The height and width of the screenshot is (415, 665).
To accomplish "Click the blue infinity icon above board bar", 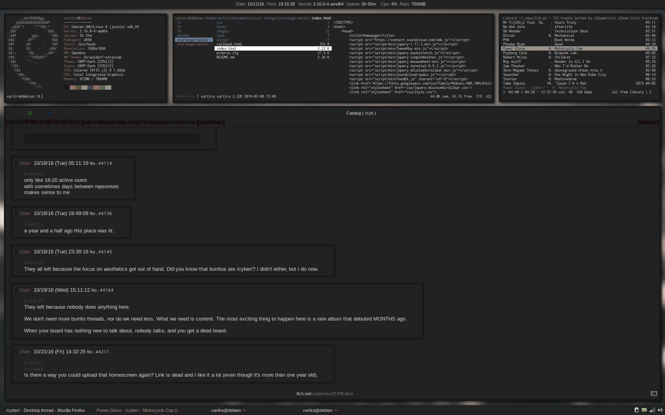I will (49, 113).
